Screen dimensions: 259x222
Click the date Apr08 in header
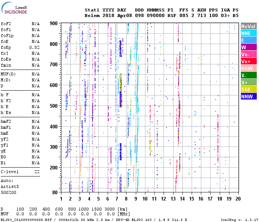(x=125, y=16)
